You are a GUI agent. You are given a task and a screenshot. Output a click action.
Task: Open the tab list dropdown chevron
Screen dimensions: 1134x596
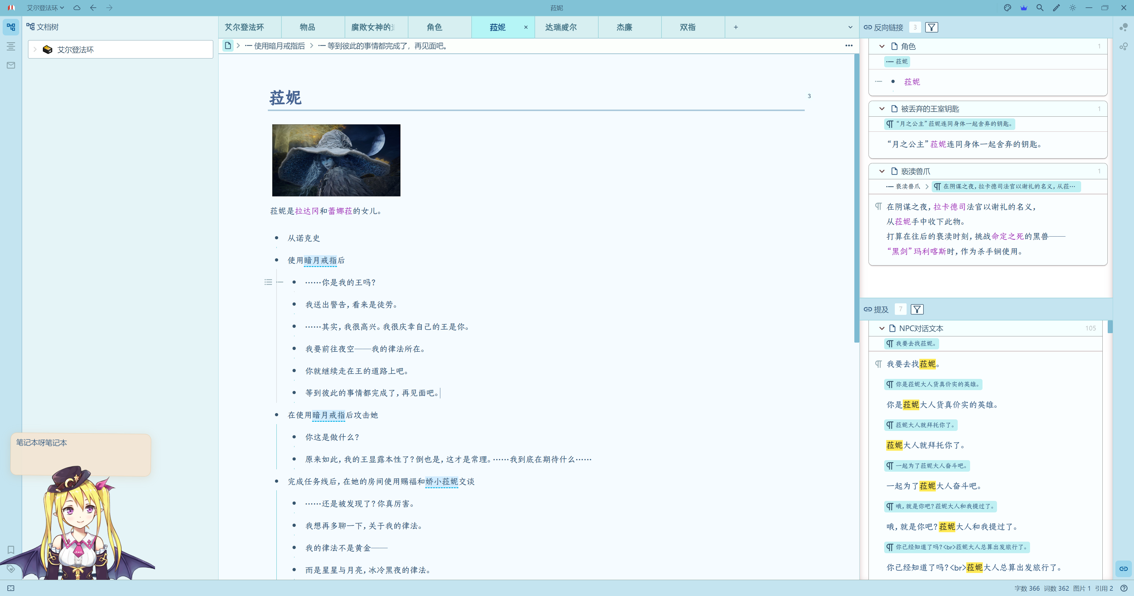click(850, 27)
